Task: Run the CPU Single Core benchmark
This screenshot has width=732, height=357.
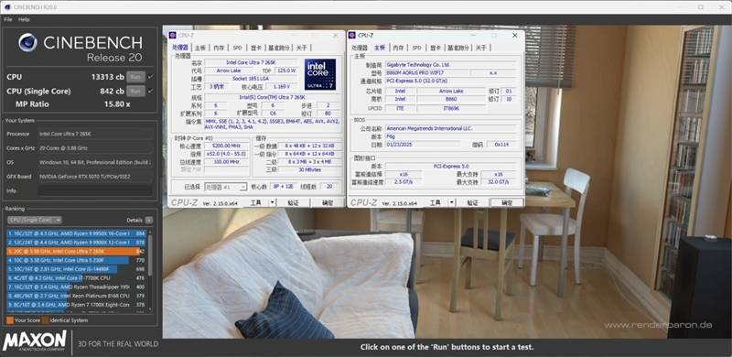Action: point(135,92)
